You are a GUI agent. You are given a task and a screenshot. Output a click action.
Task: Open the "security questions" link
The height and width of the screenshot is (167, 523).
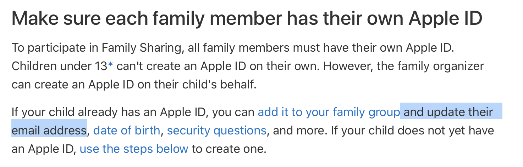tap(216, 131)
